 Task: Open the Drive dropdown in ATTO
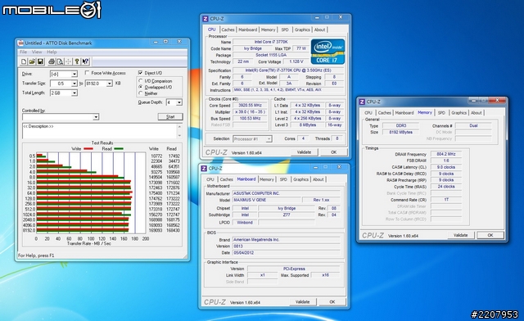75,74
